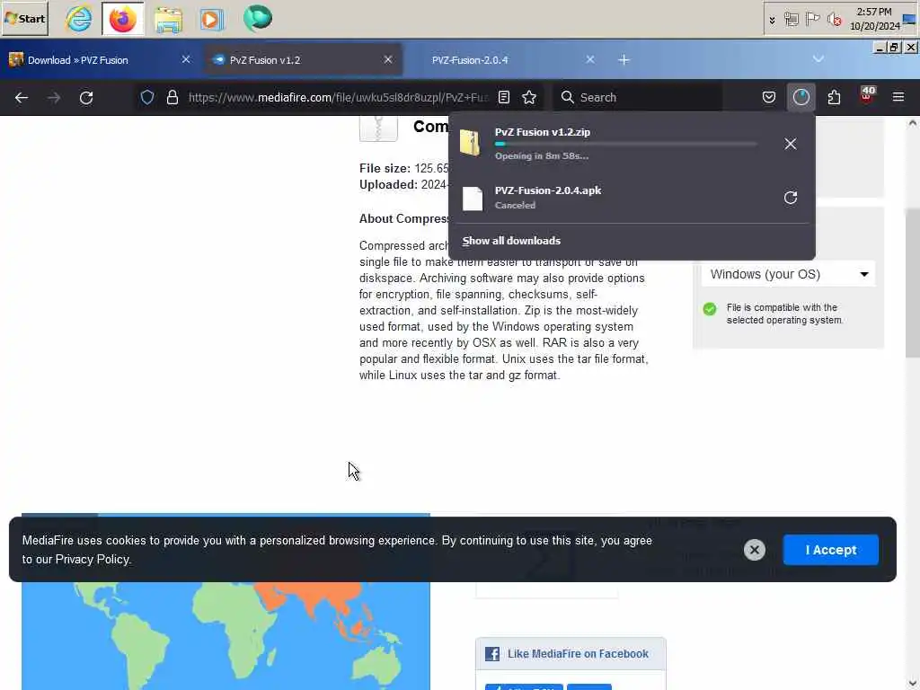Image resolution: width=920 pixels, height=690 pixels.
Task: Click the page vertical scrollbar thumb
Action: [x=913, y=283]
